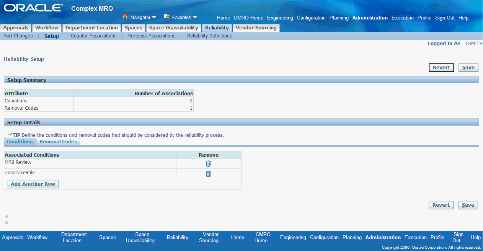The image size is (483, 251).
Task: Click the Unserviceable condition text
Action: click(x=20, y=173)
